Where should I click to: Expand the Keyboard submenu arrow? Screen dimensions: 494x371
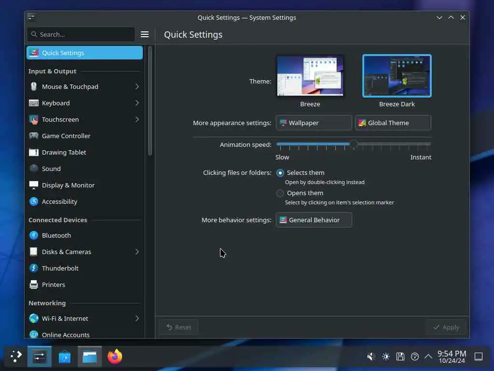(137, 103)
